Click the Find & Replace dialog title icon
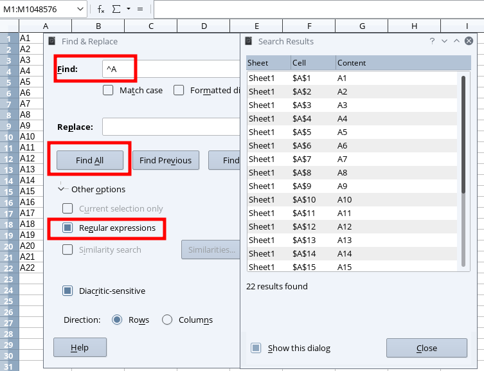 tap(52, 41)
